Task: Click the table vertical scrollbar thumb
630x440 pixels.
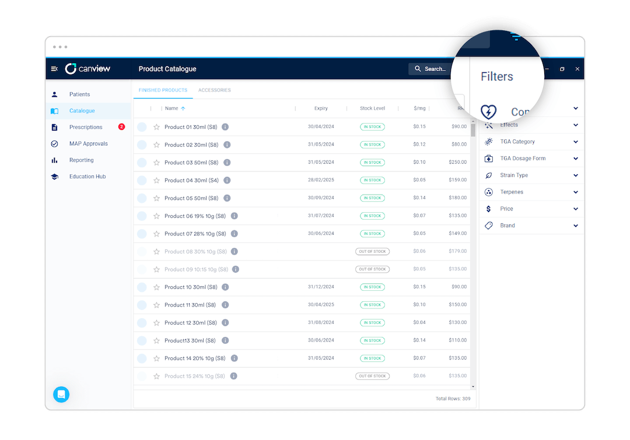Action: point(473,130)
